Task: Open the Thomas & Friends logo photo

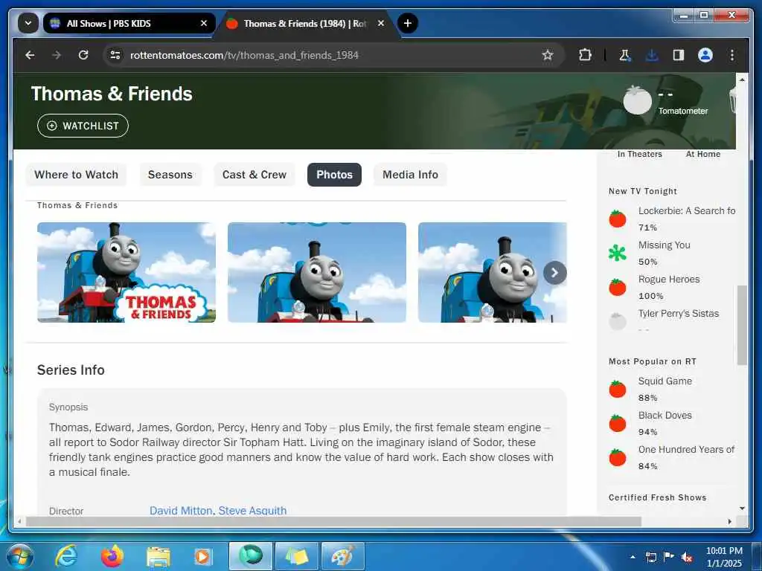Action: 127,272
